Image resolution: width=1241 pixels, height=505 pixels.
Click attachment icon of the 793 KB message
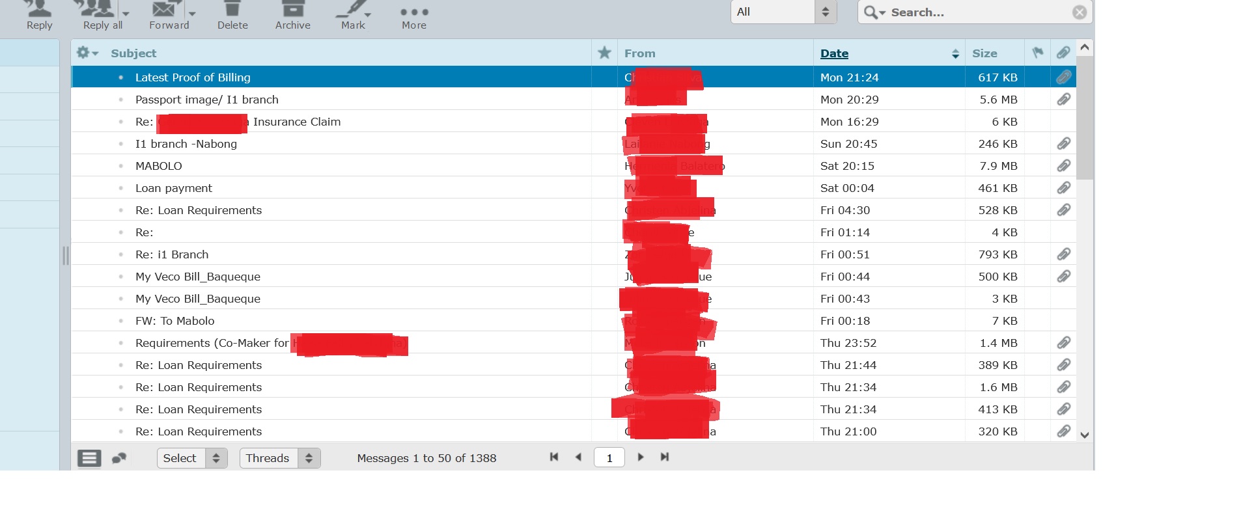pyautogui.click(x=1063, y=254)
